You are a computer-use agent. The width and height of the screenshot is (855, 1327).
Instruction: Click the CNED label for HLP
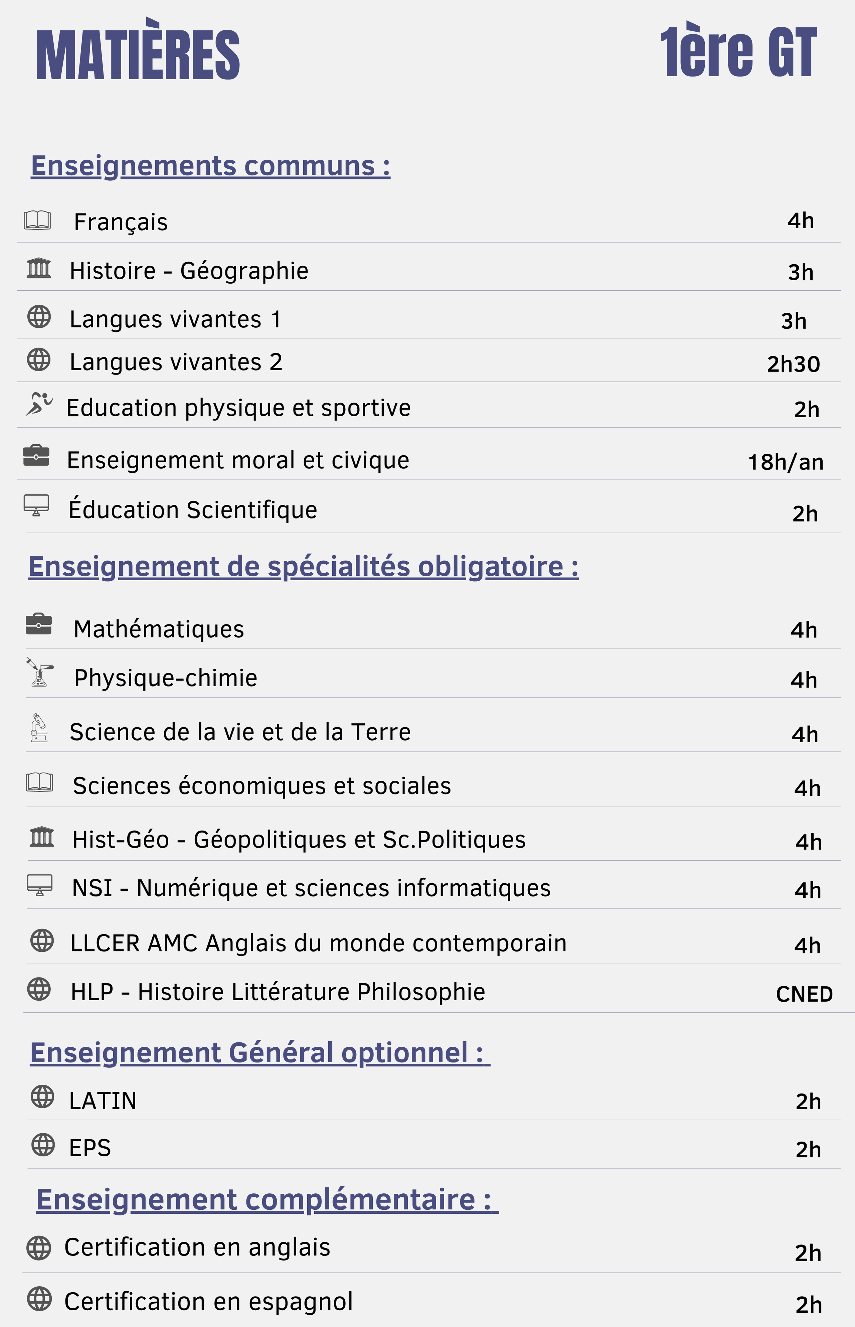coord(805,995)
